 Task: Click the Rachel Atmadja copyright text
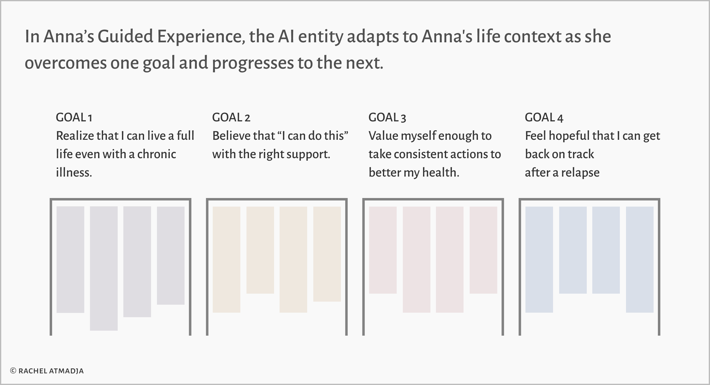click(x=47, y=371)
